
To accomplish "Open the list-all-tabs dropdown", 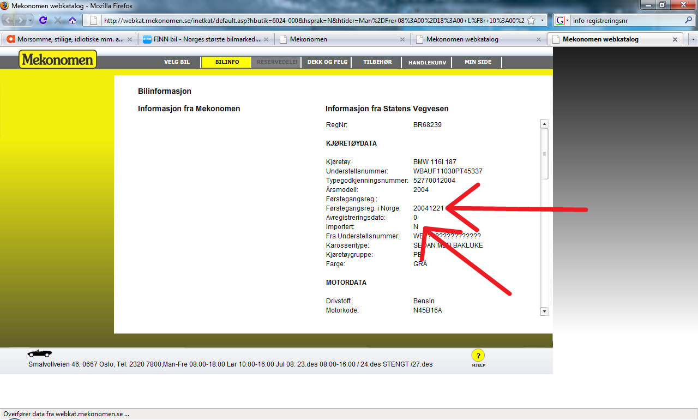I will (x=693, y=40).
